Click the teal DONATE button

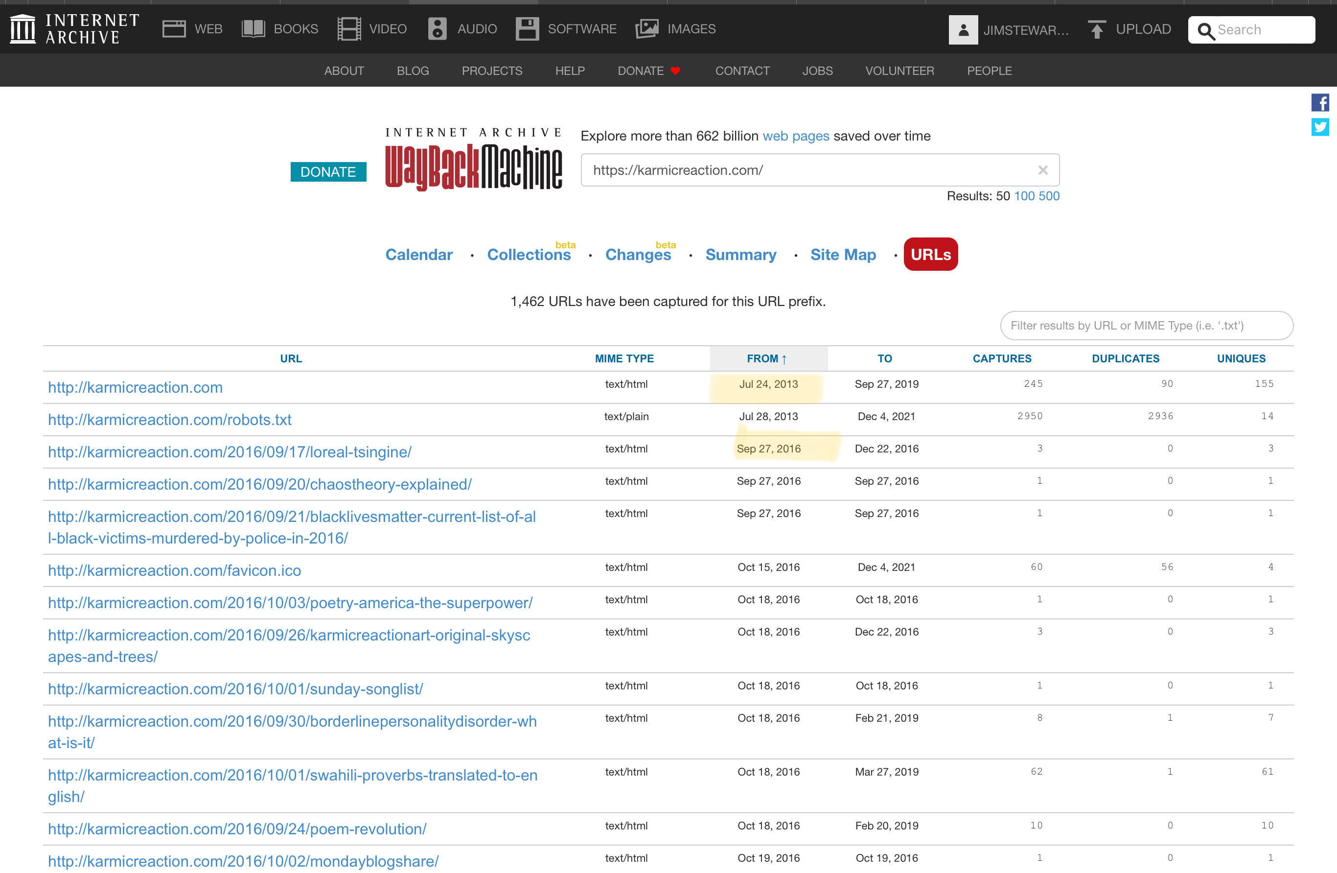[328, 171]
